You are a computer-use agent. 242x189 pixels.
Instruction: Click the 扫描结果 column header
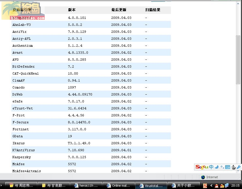[x=153, y=10]
